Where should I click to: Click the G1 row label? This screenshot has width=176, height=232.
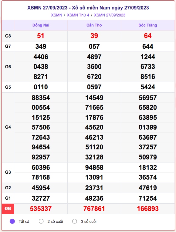coord(8,198)
